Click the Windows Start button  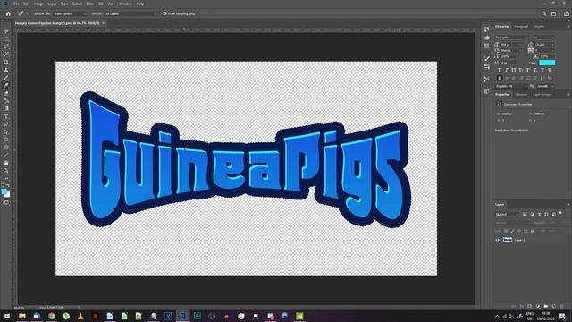coord(7,316)
